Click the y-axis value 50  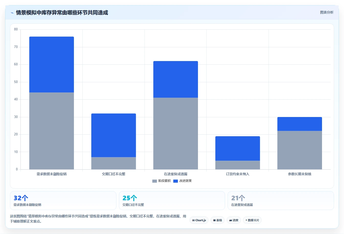(16, 82)
